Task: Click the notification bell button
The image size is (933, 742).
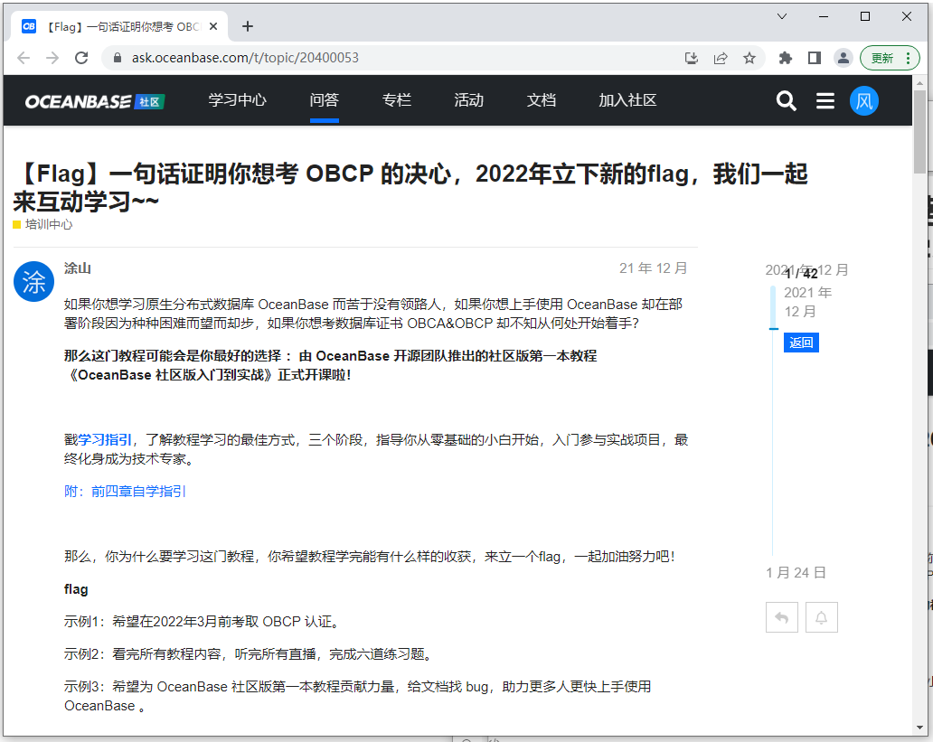Action: point(821,617)
